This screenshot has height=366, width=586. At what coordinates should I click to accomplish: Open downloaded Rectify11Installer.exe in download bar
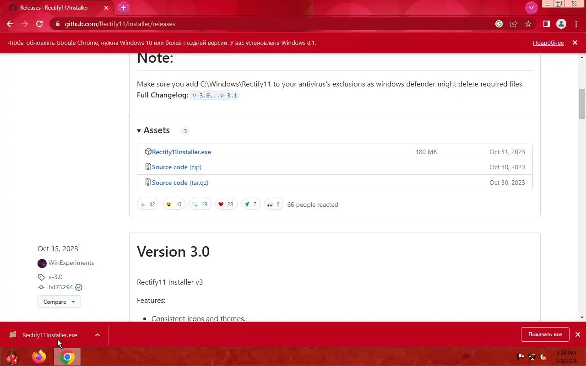click(49, 335)
